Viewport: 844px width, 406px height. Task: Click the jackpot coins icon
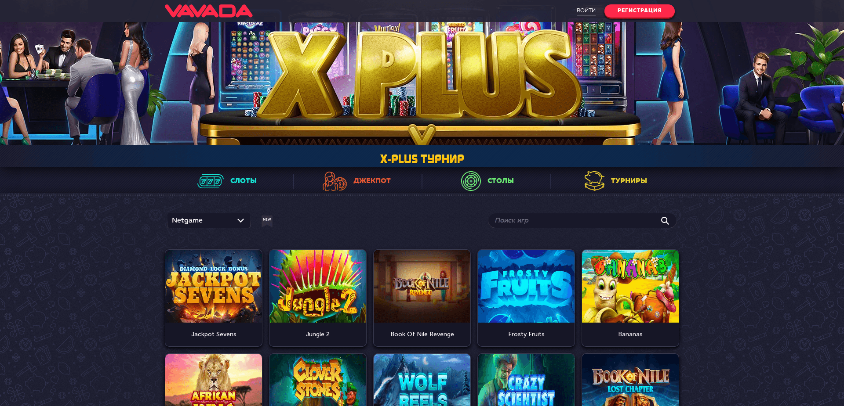335,181
